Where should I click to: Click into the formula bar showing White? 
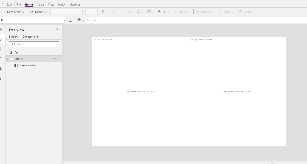click(196, 20)
